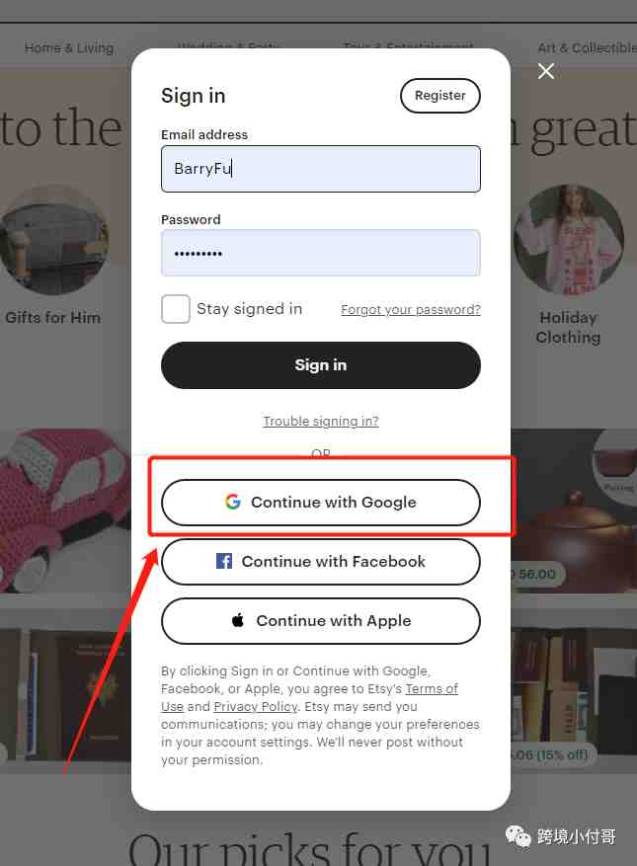Close the sign in dialog
The height and width of the screenshot is (866, 637).
coord(546,71)
